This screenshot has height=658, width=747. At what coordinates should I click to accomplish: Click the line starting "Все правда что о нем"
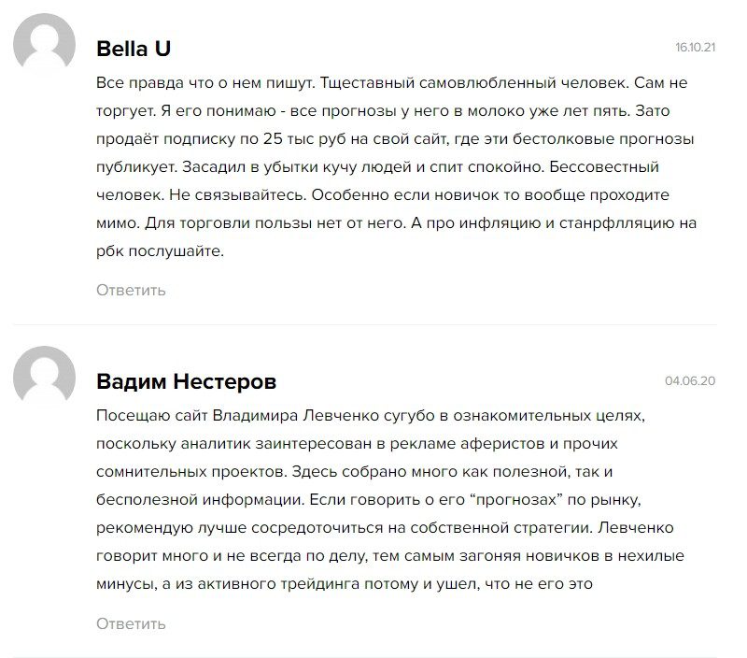(x=391, y=83)
